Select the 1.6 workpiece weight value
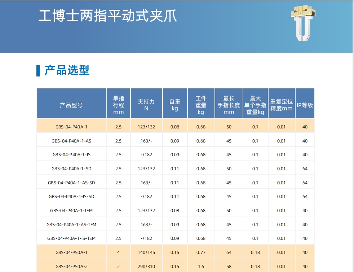The image size is (354, 272). (x=201, y=267)
